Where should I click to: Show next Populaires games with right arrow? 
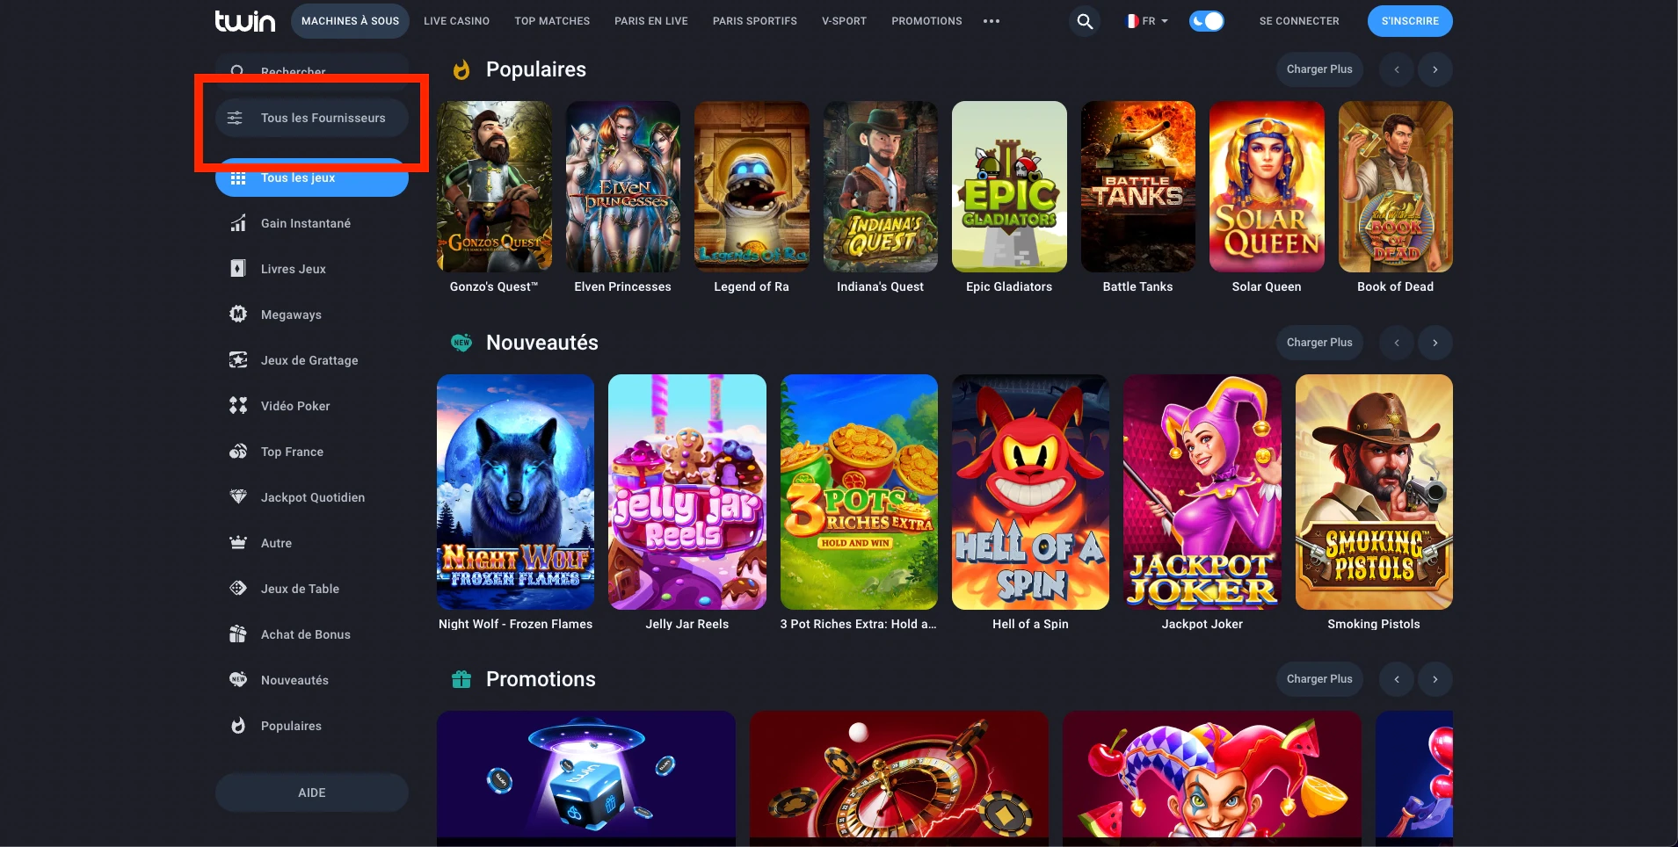point(1435,69)
